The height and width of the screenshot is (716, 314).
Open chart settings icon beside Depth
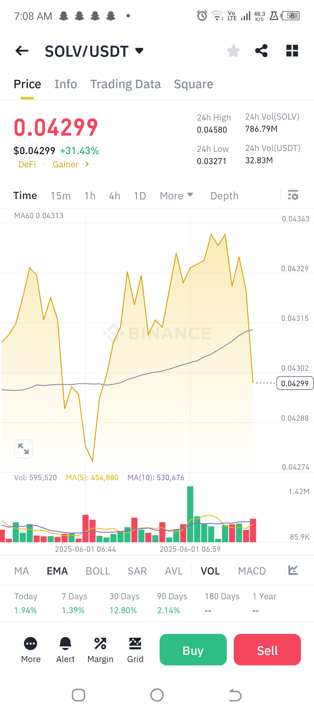pos(293,195)
